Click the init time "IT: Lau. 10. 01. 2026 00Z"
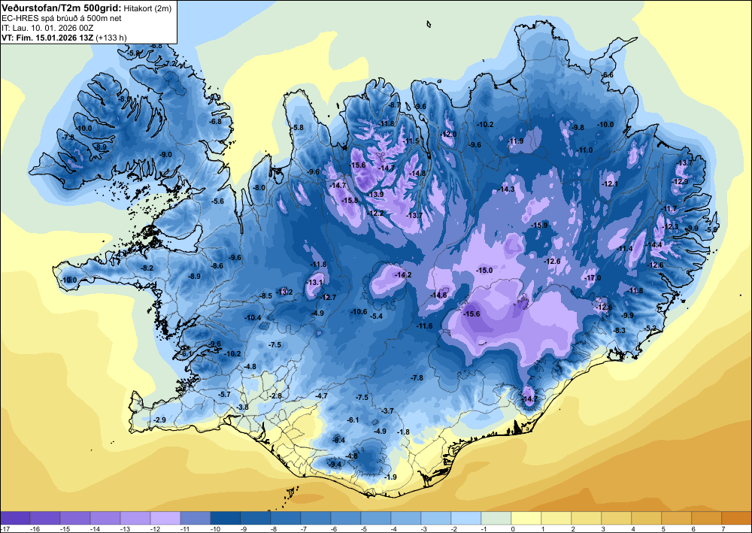 tap(47, 28)
